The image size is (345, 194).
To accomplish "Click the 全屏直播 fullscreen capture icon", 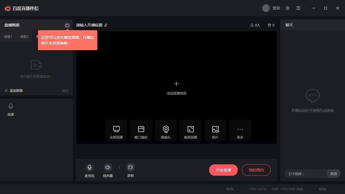I will tap(116, 131).
